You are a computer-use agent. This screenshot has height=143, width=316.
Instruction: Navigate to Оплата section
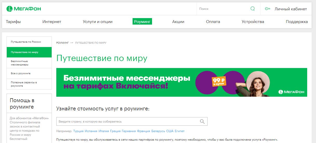[213, 22]
